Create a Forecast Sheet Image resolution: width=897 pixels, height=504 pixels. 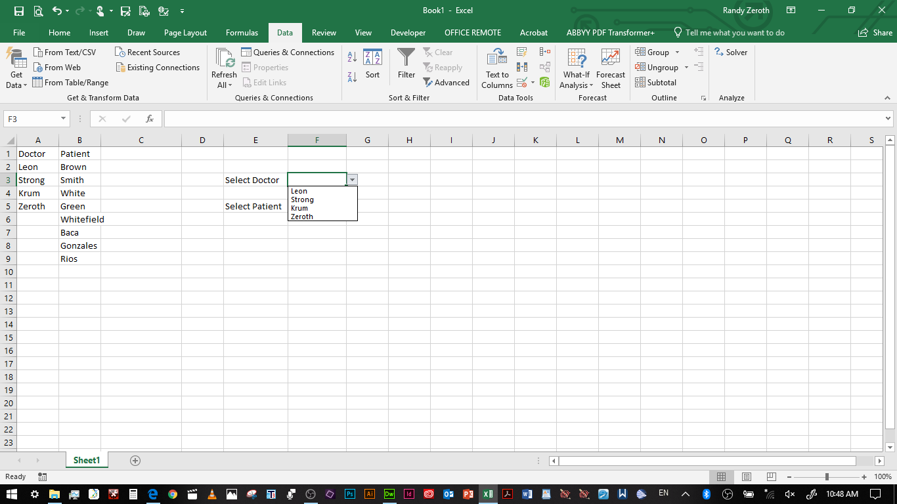(611, 68)
